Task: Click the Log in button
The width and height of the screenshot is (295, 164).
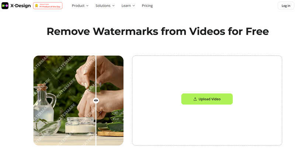Action: [286, 6]
